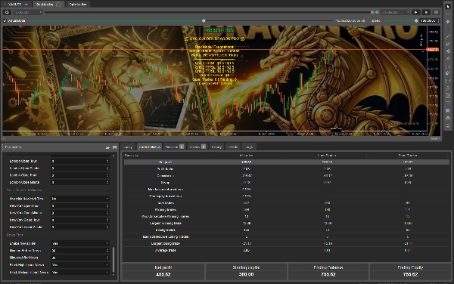Click the Largest losing trade row label
The width and height of the screenshot is (454, 284).
[165, 243]
